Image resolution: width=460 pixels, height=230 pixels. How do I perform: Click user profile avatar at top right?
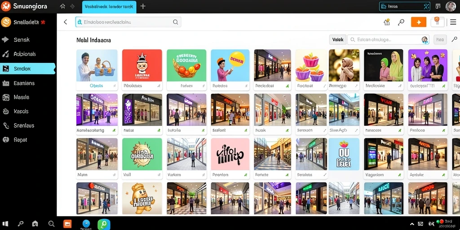coord(451,6)
